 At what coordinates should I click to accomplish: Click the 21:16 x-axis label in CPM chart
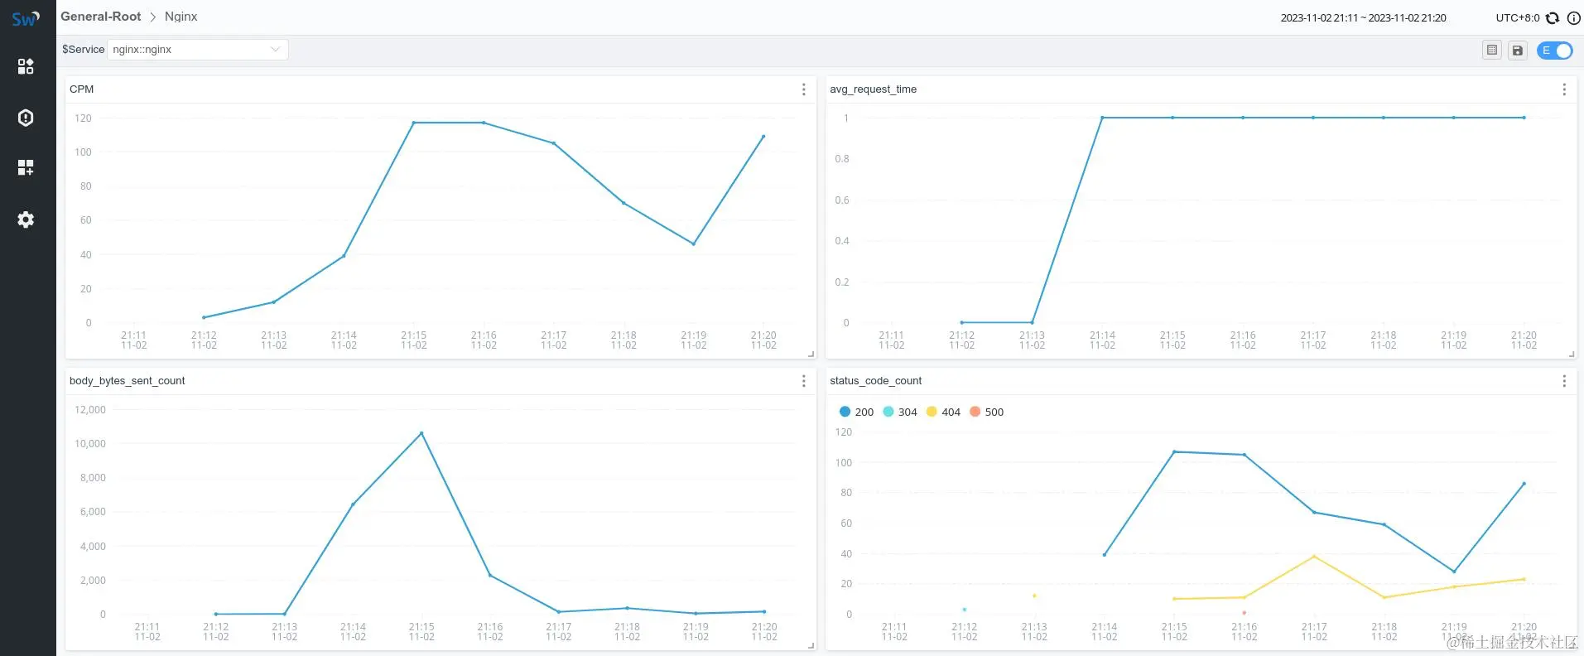click(484, 340)
